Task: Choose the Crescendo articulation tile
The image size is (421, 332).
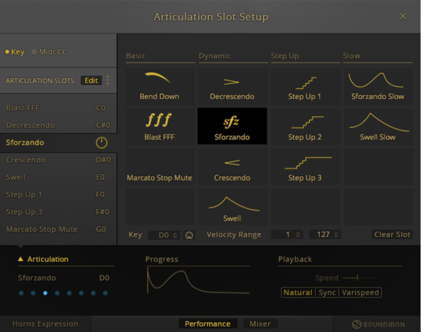Action: pos(233,167)
